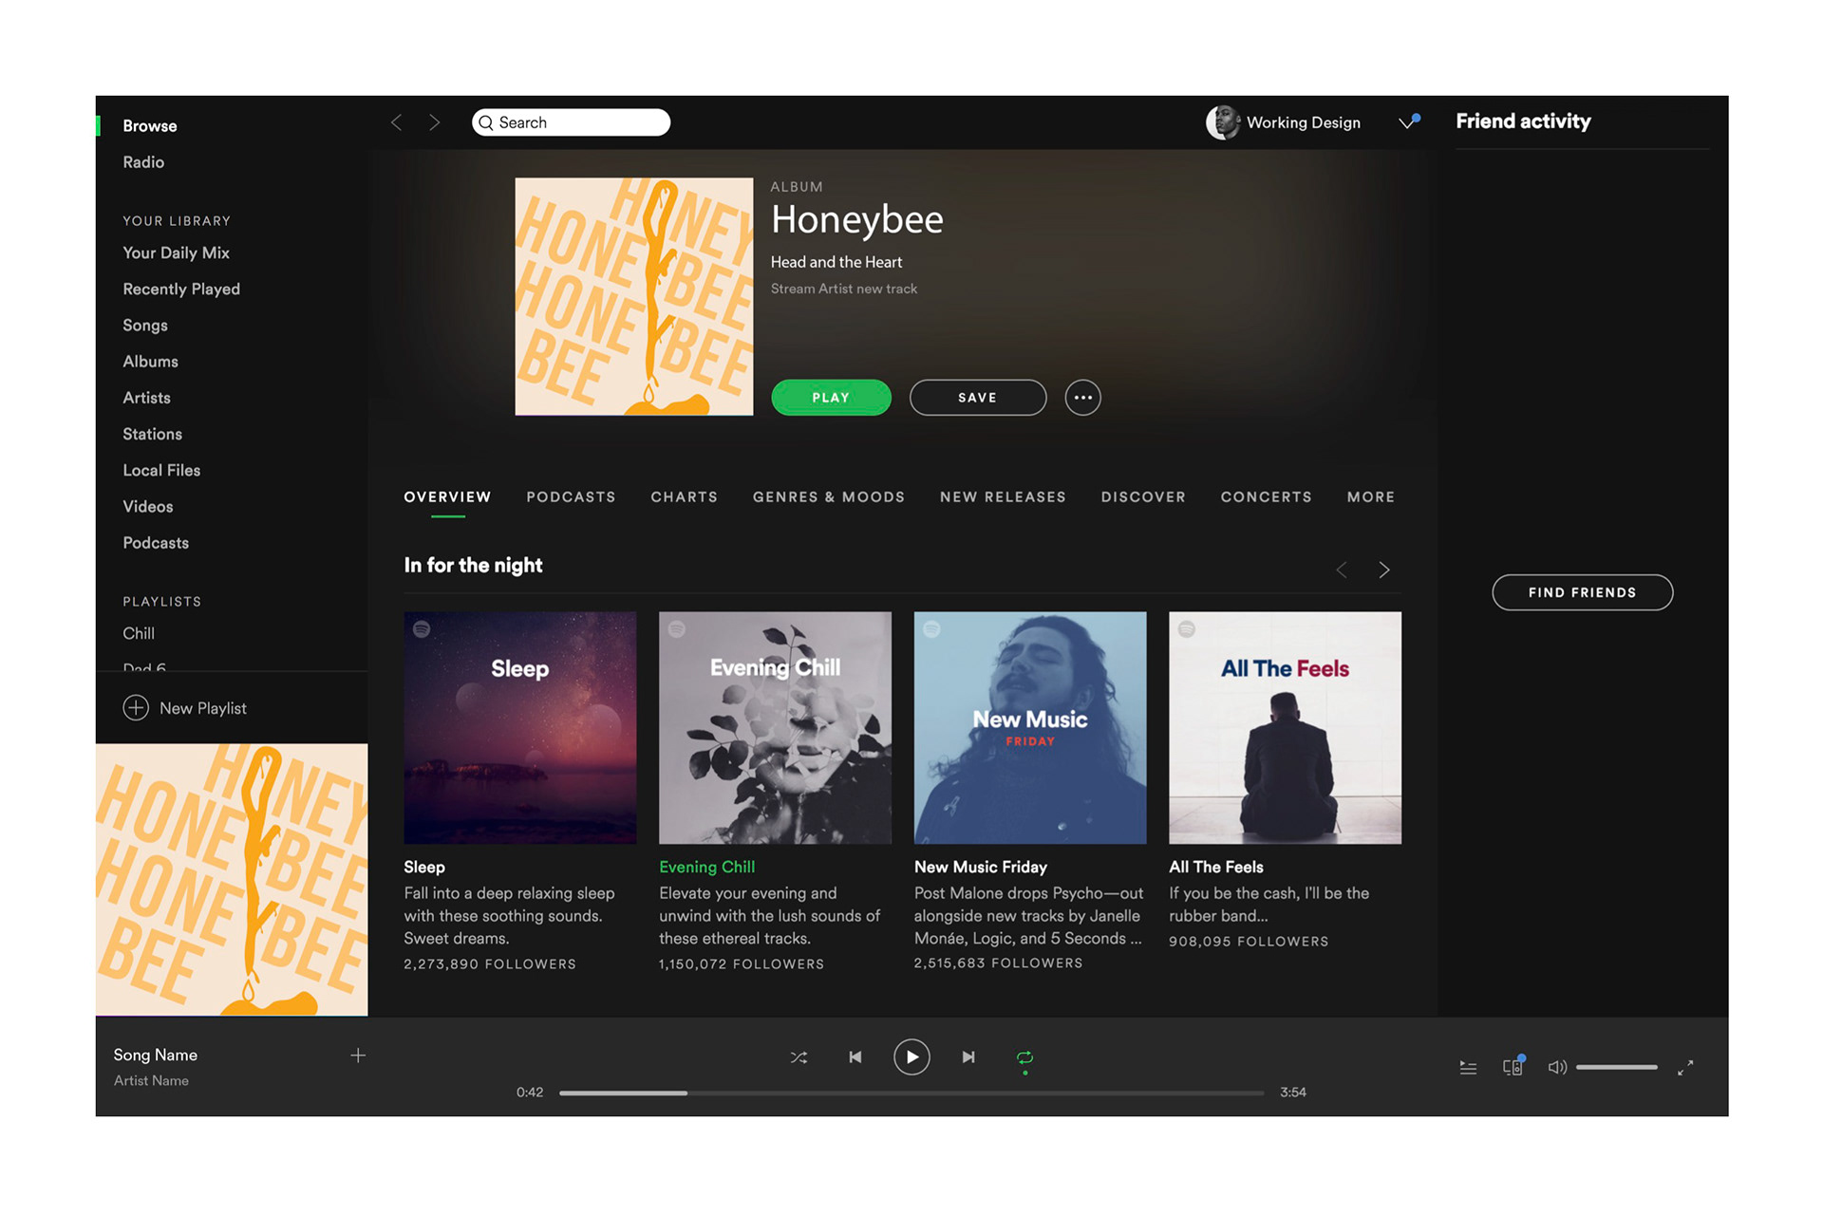Image resolution: width=1823 pixels, height=1215 pixels.
Task: Switch to the Podcasts tab
Action: (571, 497)
